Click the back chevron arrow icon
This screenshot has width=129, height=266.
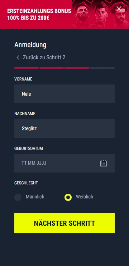click(18, 58)
